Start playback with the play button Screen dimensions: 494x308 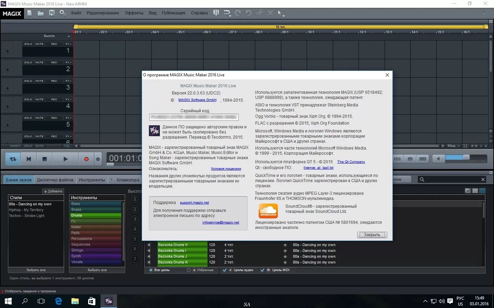point(65,159)
